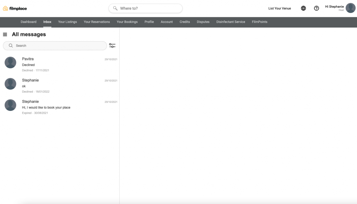This screenshot has width=357, height=204.
Task: Open the user profile avatar at top right
Action: (350, 8)
